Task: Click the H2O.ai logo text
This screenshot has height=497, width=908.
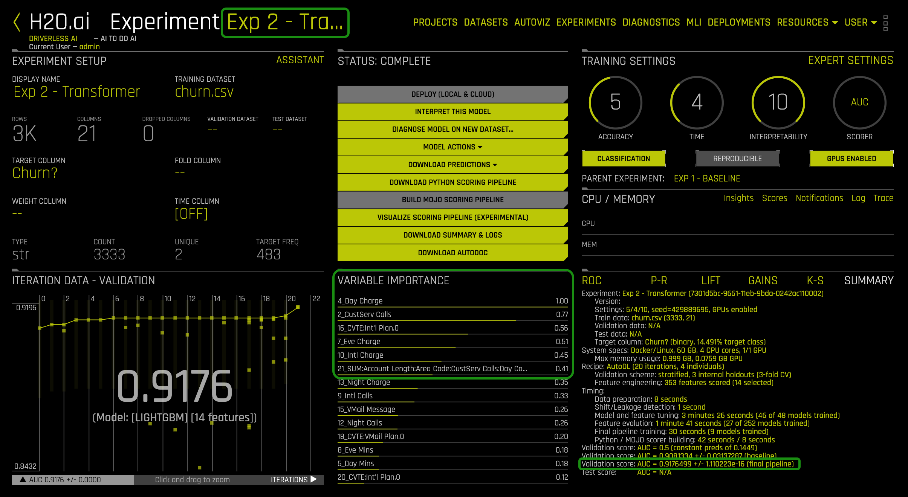Action: pos(60,21)
